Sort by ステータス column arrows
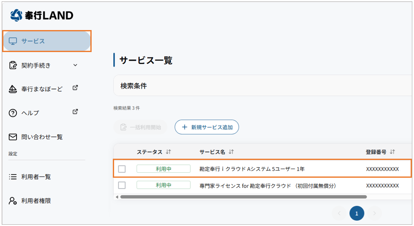 point(168,152)
